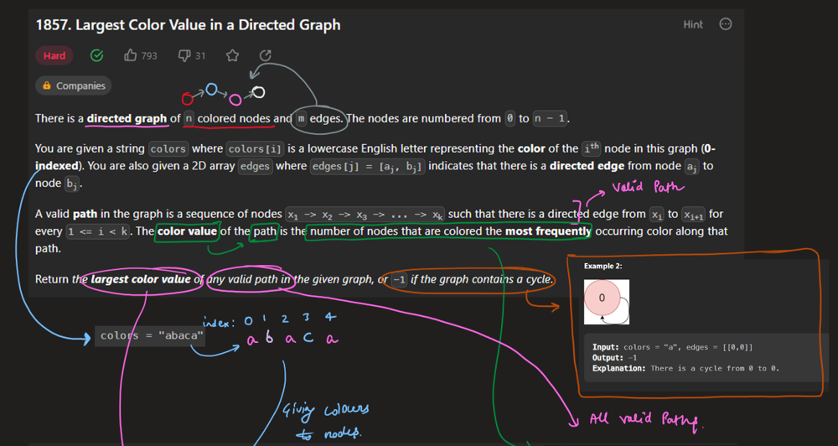
Task: Click the Companies tag label
Action: (x=80, y=86)
